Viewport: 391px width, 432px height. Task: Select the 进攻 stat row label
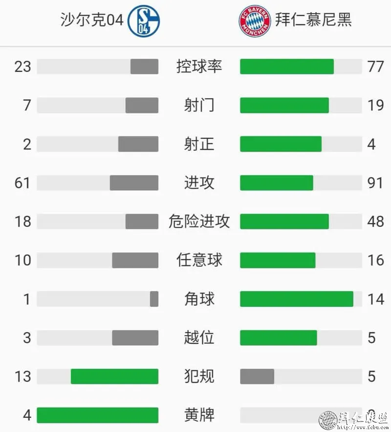coord(199,182)
